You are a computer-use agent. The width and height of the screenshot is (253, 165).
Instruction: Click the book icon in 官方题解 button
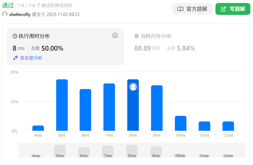(180, 9)
